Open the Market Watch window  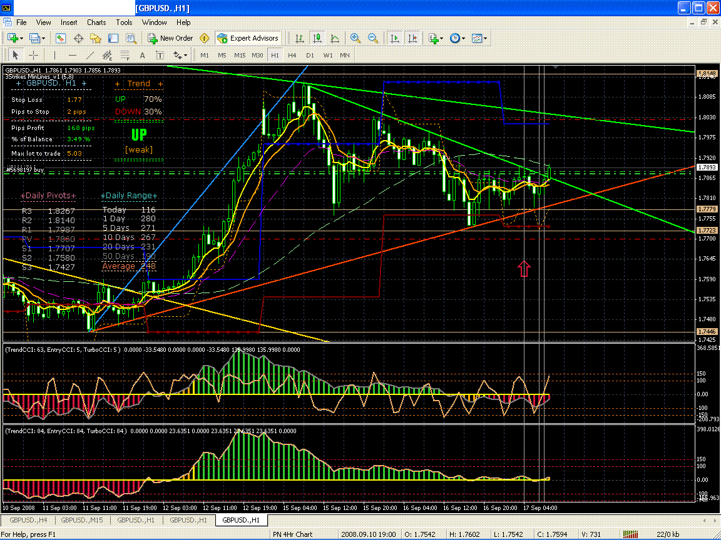(x=61, y=39)
